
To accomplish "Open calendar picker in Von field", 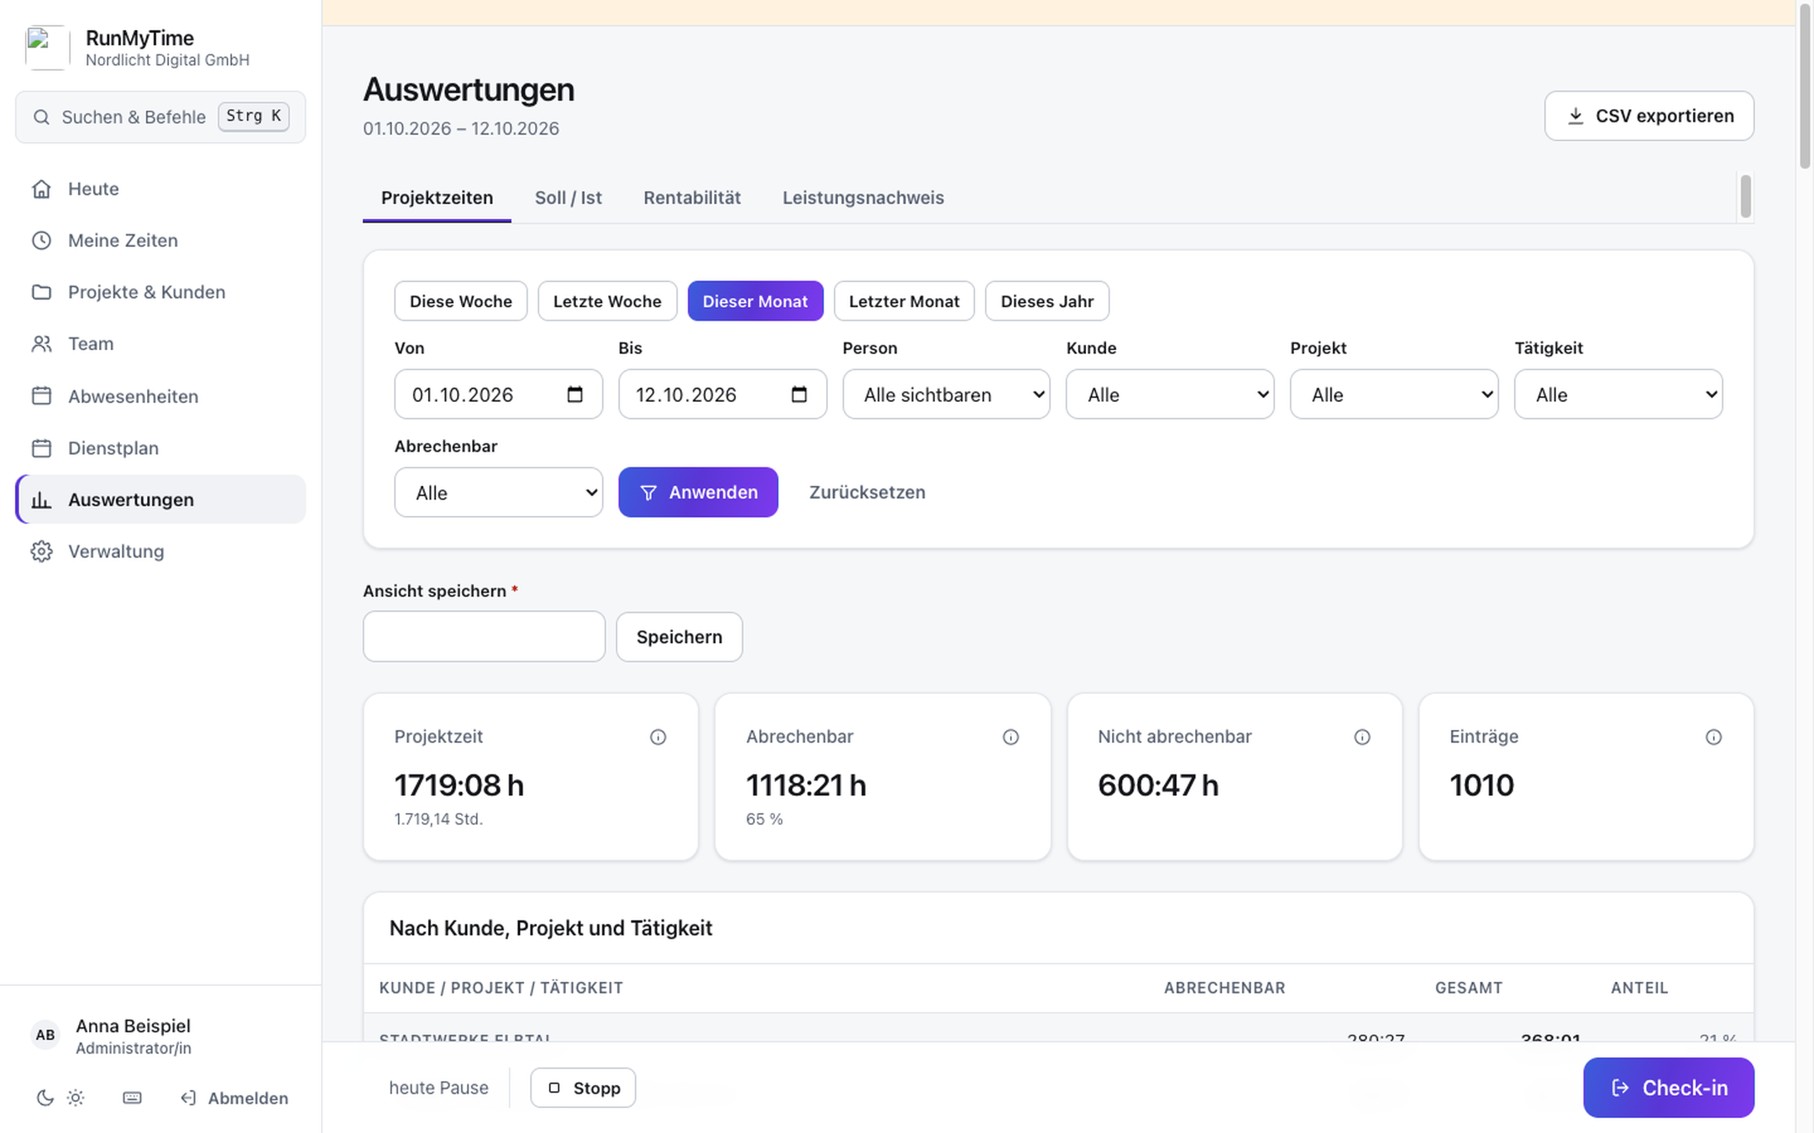I will pyautogui.click(x=574, y=394).
